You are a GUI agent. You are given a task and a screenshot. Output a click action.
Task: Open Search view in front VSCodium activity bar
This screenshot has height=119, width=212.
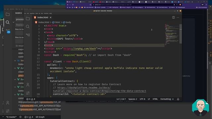tap(28, 26)
